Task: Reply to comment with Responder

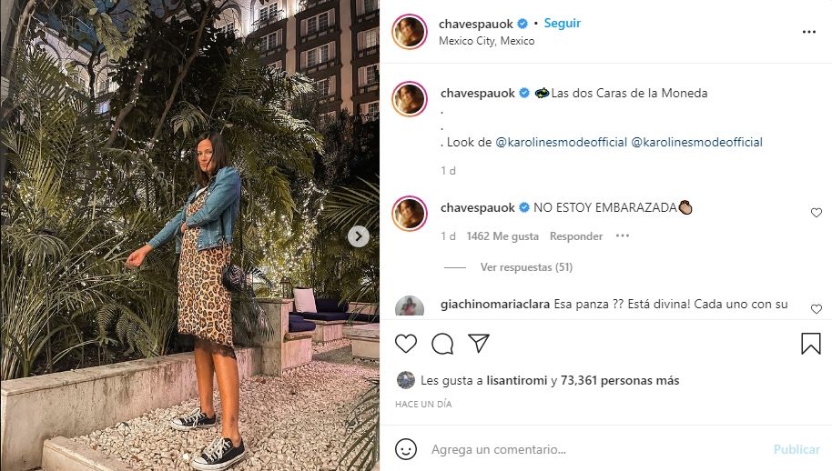Action: coord(575,236)
